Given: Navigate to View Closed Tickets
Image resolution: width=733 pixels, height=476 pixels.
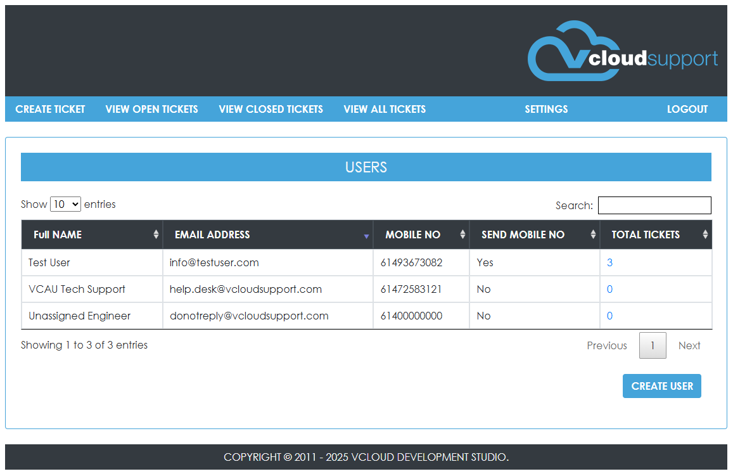Looking at the screenshot, I should [271, 109].
